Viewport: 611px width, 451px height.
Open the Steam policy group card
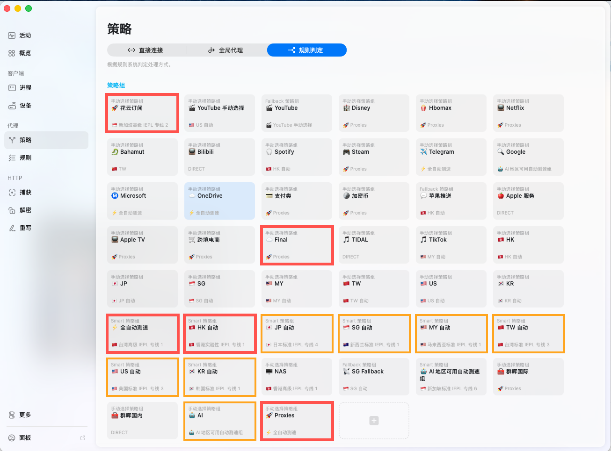[374, 157]
